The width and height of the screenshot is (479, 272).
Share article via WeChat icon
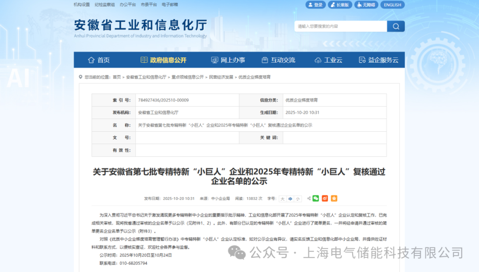point(316,198)
